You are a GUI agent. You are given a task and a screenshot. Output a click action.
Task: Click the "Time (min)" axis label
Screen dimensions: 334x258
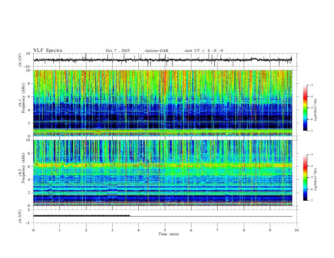click(x=169, y=234)
